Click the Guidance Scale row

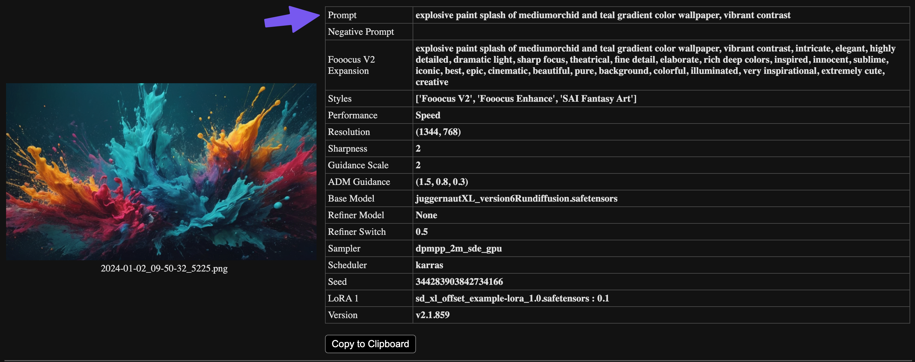tap(358, 165)
